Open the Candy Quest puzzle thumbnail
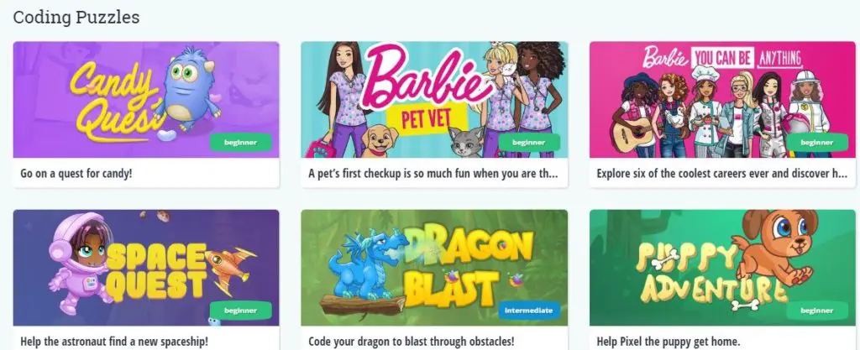Image resolution: width=860 pixels, height=350 pixels. [146, 100]
